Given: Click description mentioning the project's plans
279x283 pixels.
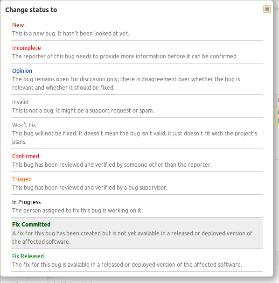Looking at the screenshot, I should (x=134, y=137).
